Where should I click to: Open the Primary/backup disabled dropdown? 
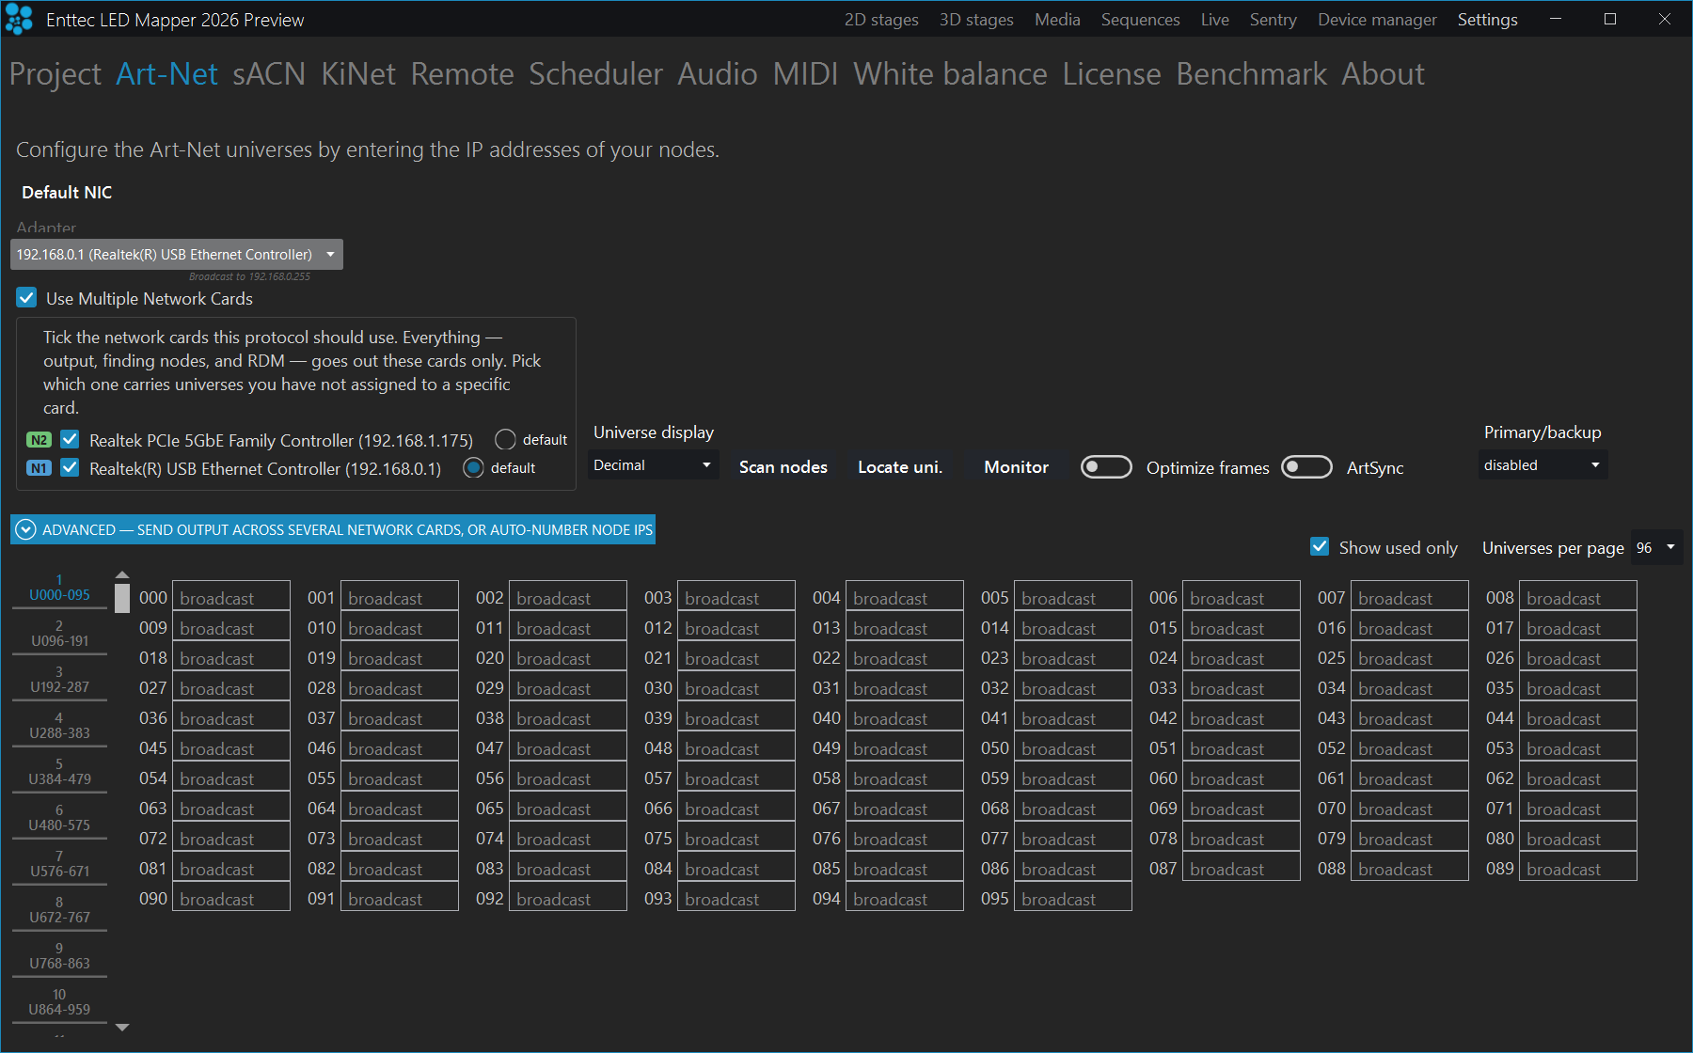click(x=1543, y=465)
